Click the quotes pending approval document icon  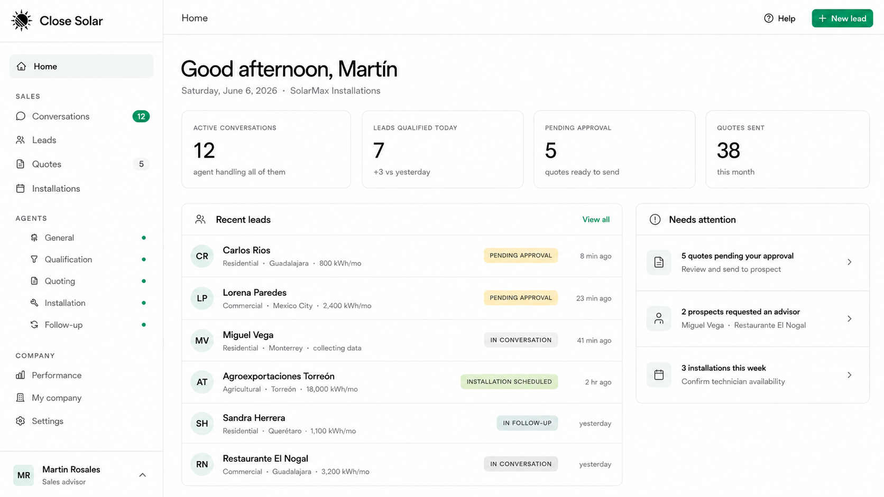[x=659, y=262]
